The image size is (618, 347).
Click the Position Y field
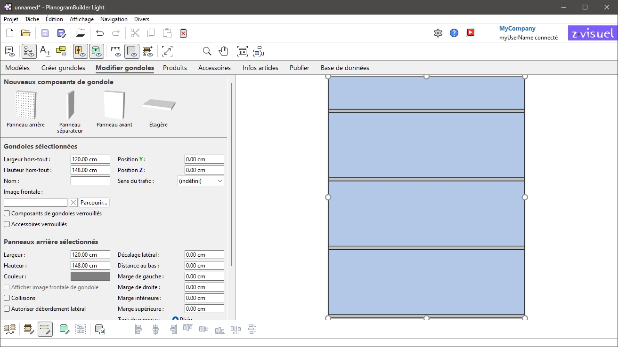click(204, 159)
